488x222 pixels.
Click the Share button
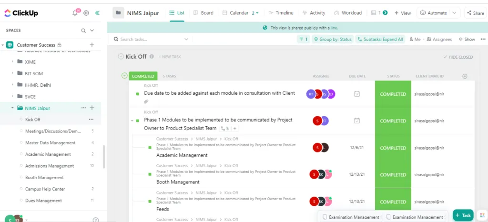[x=475, y=13]
